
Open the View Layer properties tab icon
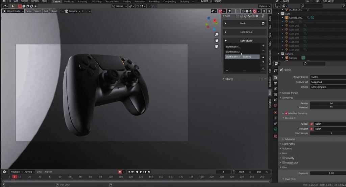point(275,89)
